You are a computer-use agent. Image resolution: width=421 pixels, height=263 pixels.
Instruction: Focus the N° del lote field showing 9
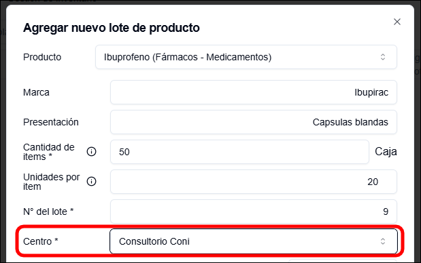point(254,211)
